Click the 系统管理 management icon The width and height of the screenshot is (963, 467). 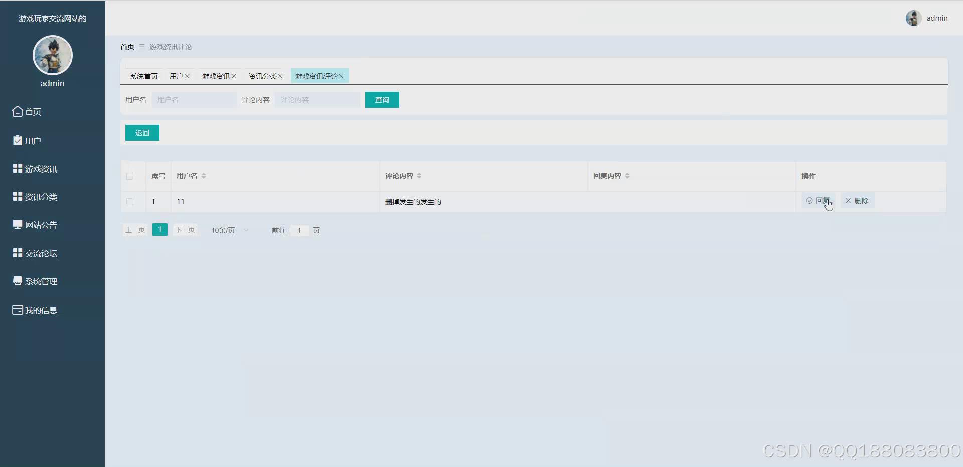pos(17,281)
